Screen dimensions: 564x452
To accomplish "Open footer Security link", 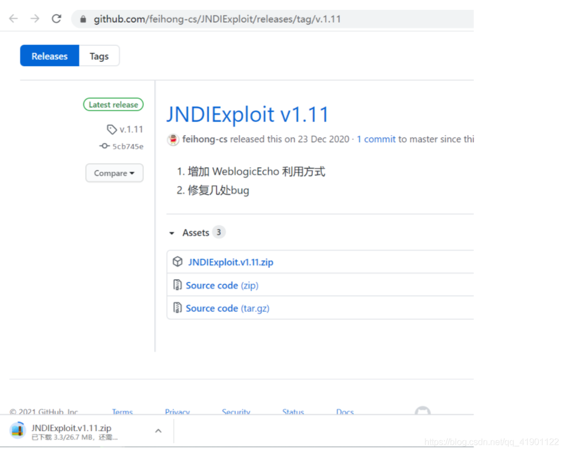I will pos(236,412).
